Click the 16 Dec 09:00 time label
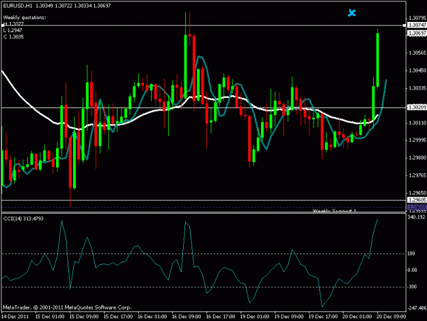427x321 pixels. click(x=187, y=317)
